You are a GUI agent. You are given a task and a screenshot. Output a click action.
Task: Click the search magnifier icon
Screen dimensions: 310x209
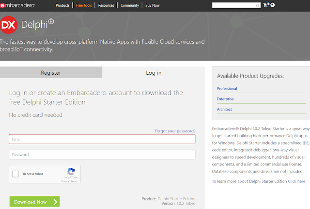pyautogui.click(x=258, y=6)
